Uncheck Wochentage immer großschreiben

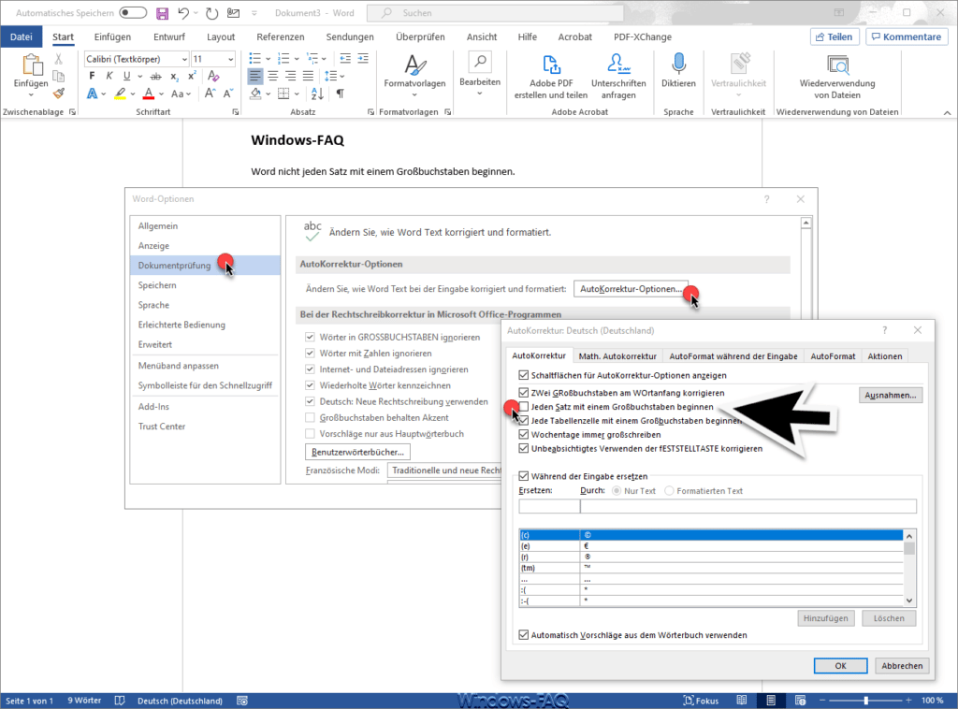tap(524, 434)
